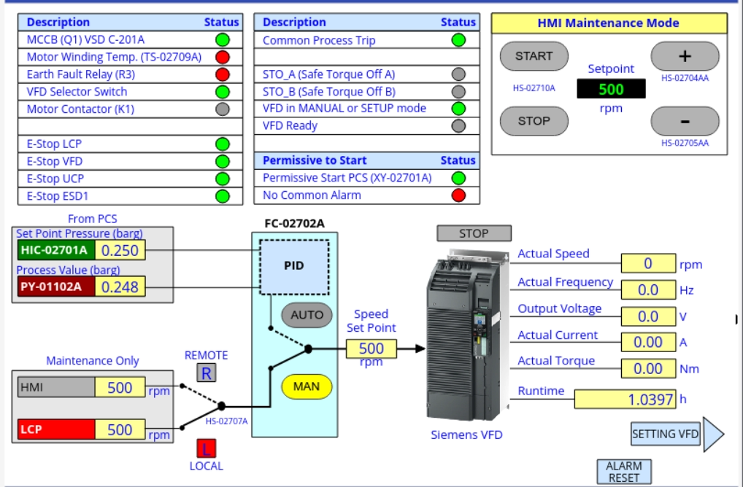Image resolution: width=743 pixels, height=487 pixels.
Task: Open SETTING VFD page arrow
Action: [677, 435]
